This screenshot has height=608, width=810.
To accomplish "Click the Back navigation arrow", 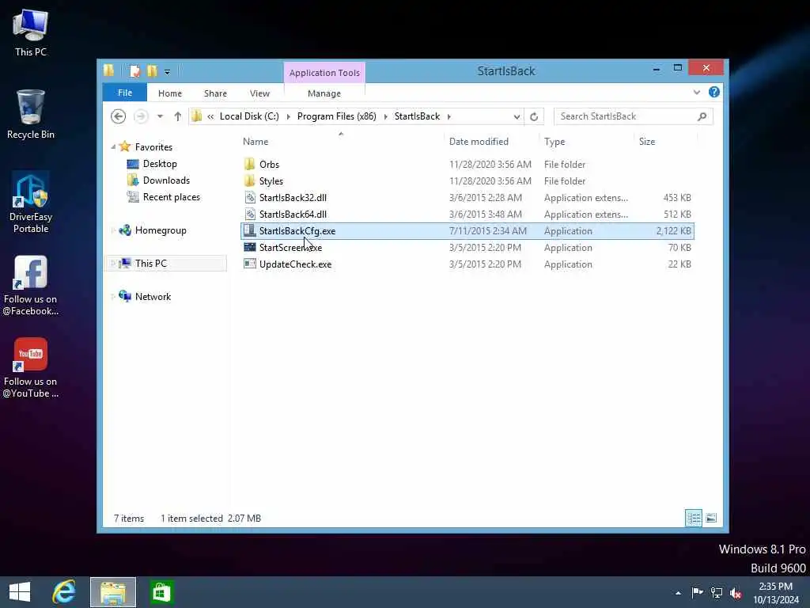I will tap(119, 116).
